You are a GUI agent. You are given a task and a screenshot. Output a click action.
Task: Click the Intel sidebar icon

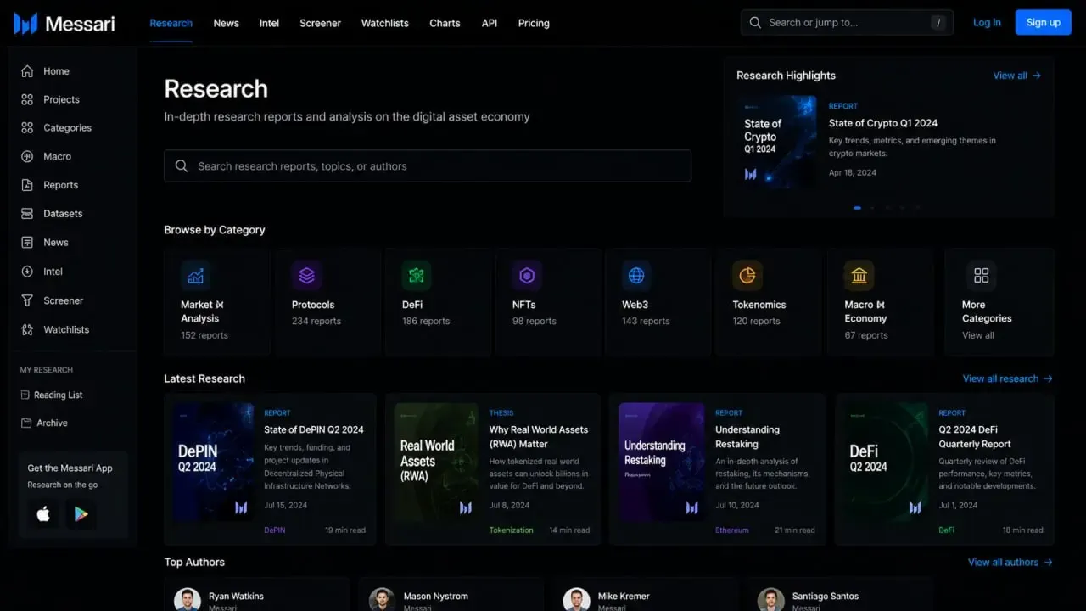27,272
